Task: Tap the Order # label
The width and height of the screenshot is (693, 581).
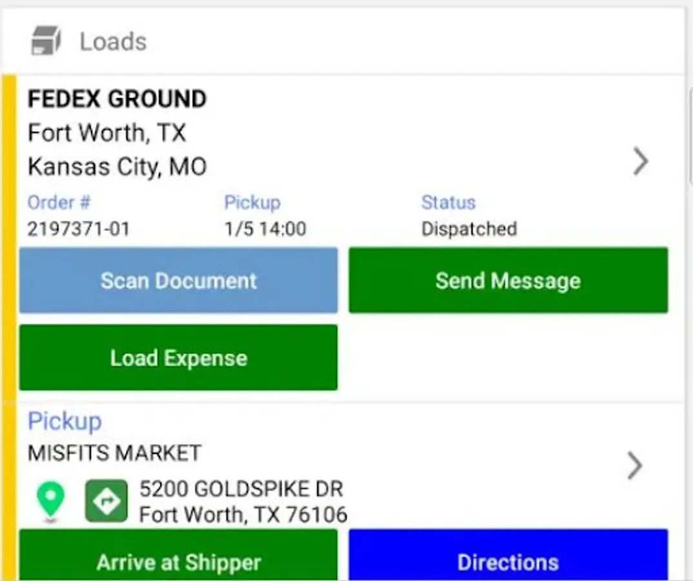Action: [x=59, y=203]
